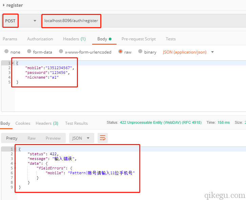Collapse response JSON at line 1 fold arrow
Image resolution: width=246 pixels, height=200 pixels.
(15, 149)
